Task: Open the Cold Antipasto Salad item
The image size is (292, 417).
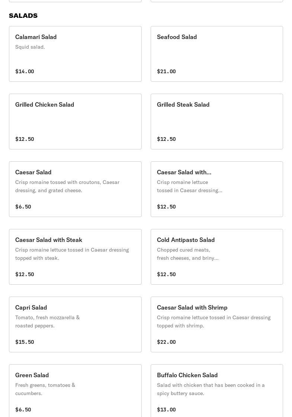Action: tap(216, 257)
